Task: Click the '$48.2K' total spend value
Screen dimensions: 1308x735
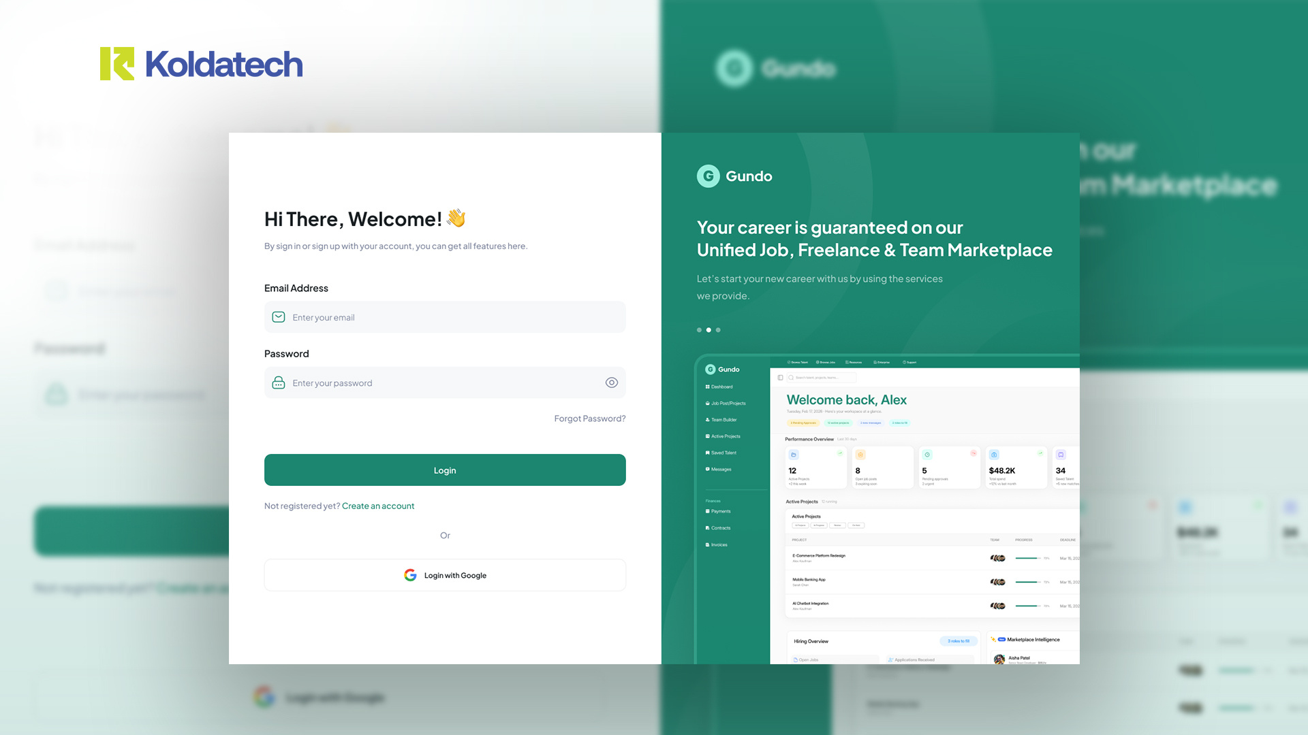Action: click(1002, 470)
